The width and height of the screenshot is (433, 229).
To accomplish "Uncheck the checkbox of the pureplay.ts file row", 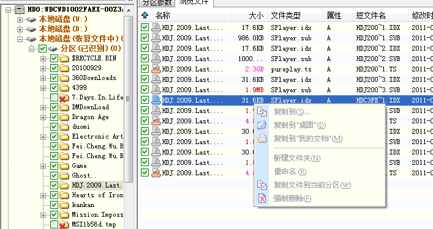I will click(x=145, y=69).
